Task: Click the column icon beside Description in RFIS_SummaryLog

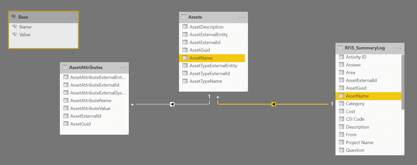Action: (342, 127)
